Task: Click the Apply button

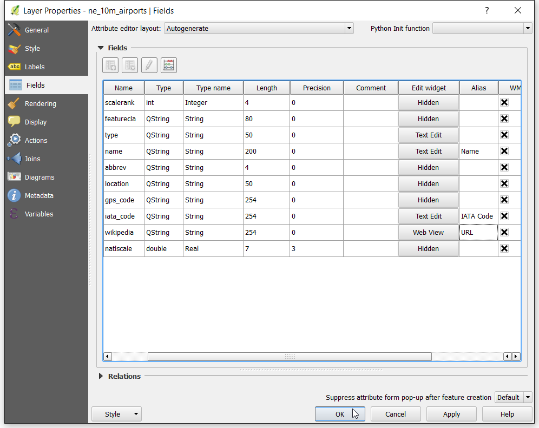Action: click(451, 414)
